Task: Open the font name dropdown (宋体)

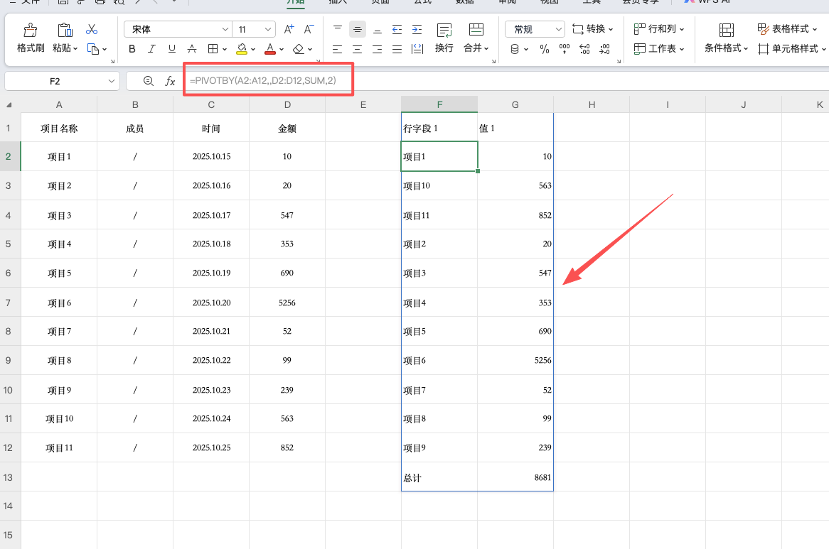Action: pyautogui.click(x=225, y=30)
